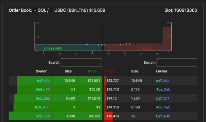The height and width of the screenshot is (122, 206).
Task: Open owner 6A4..rPX link
Action: 43,89
